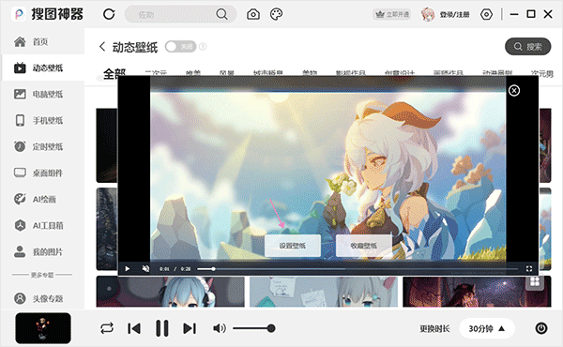Click the 设置壁纸 button
This screenshot has width=563, height=347.
click(x=292, y=246)
